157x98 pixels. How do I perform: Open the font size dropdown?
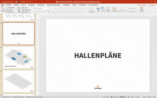click(54, 8)
